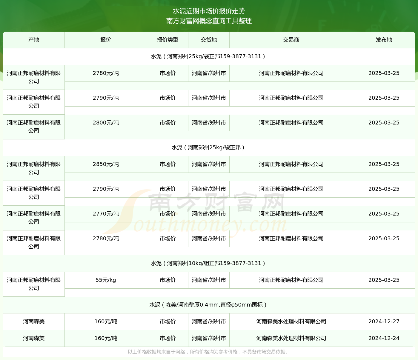This screenshot has height=360, width=418.
Task: Click the date in the 2850元/吨 row
Action: [x=384, y=164]
